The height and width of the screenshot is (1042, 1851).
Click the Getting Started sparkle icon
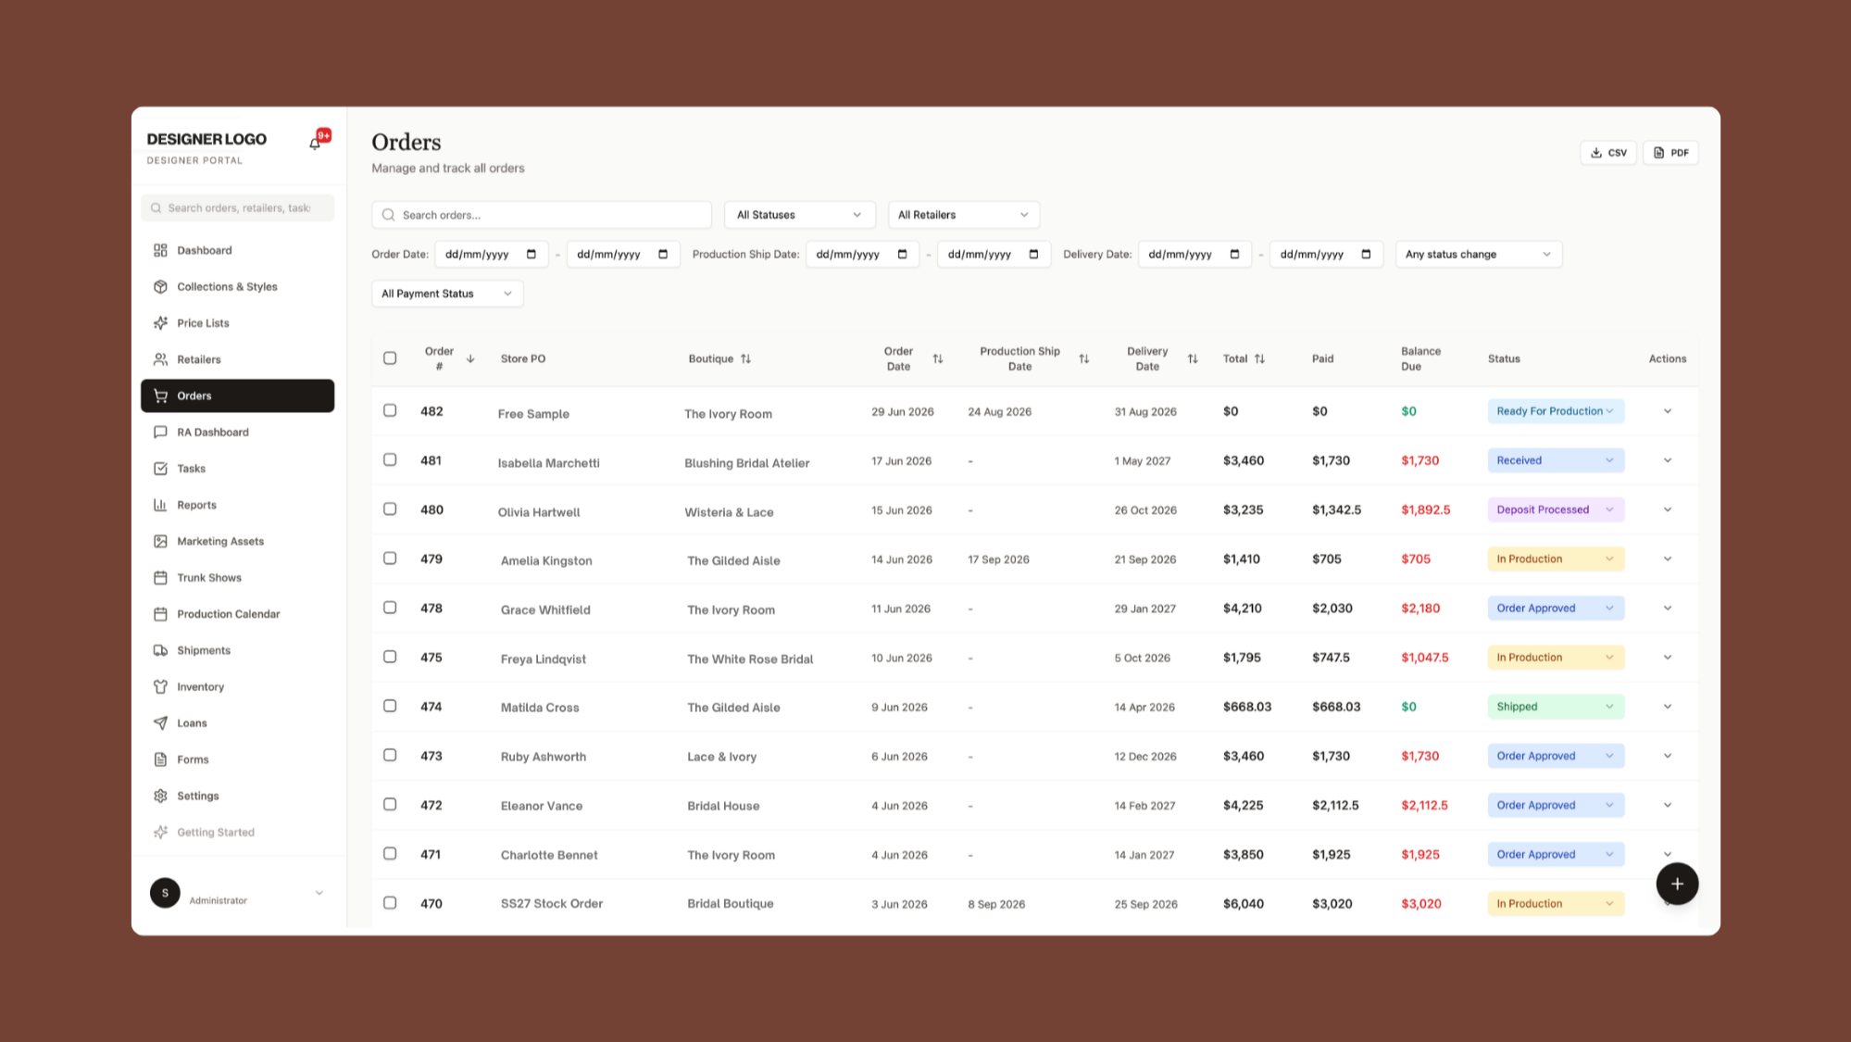pyautogui.click(x=160, y=832)
